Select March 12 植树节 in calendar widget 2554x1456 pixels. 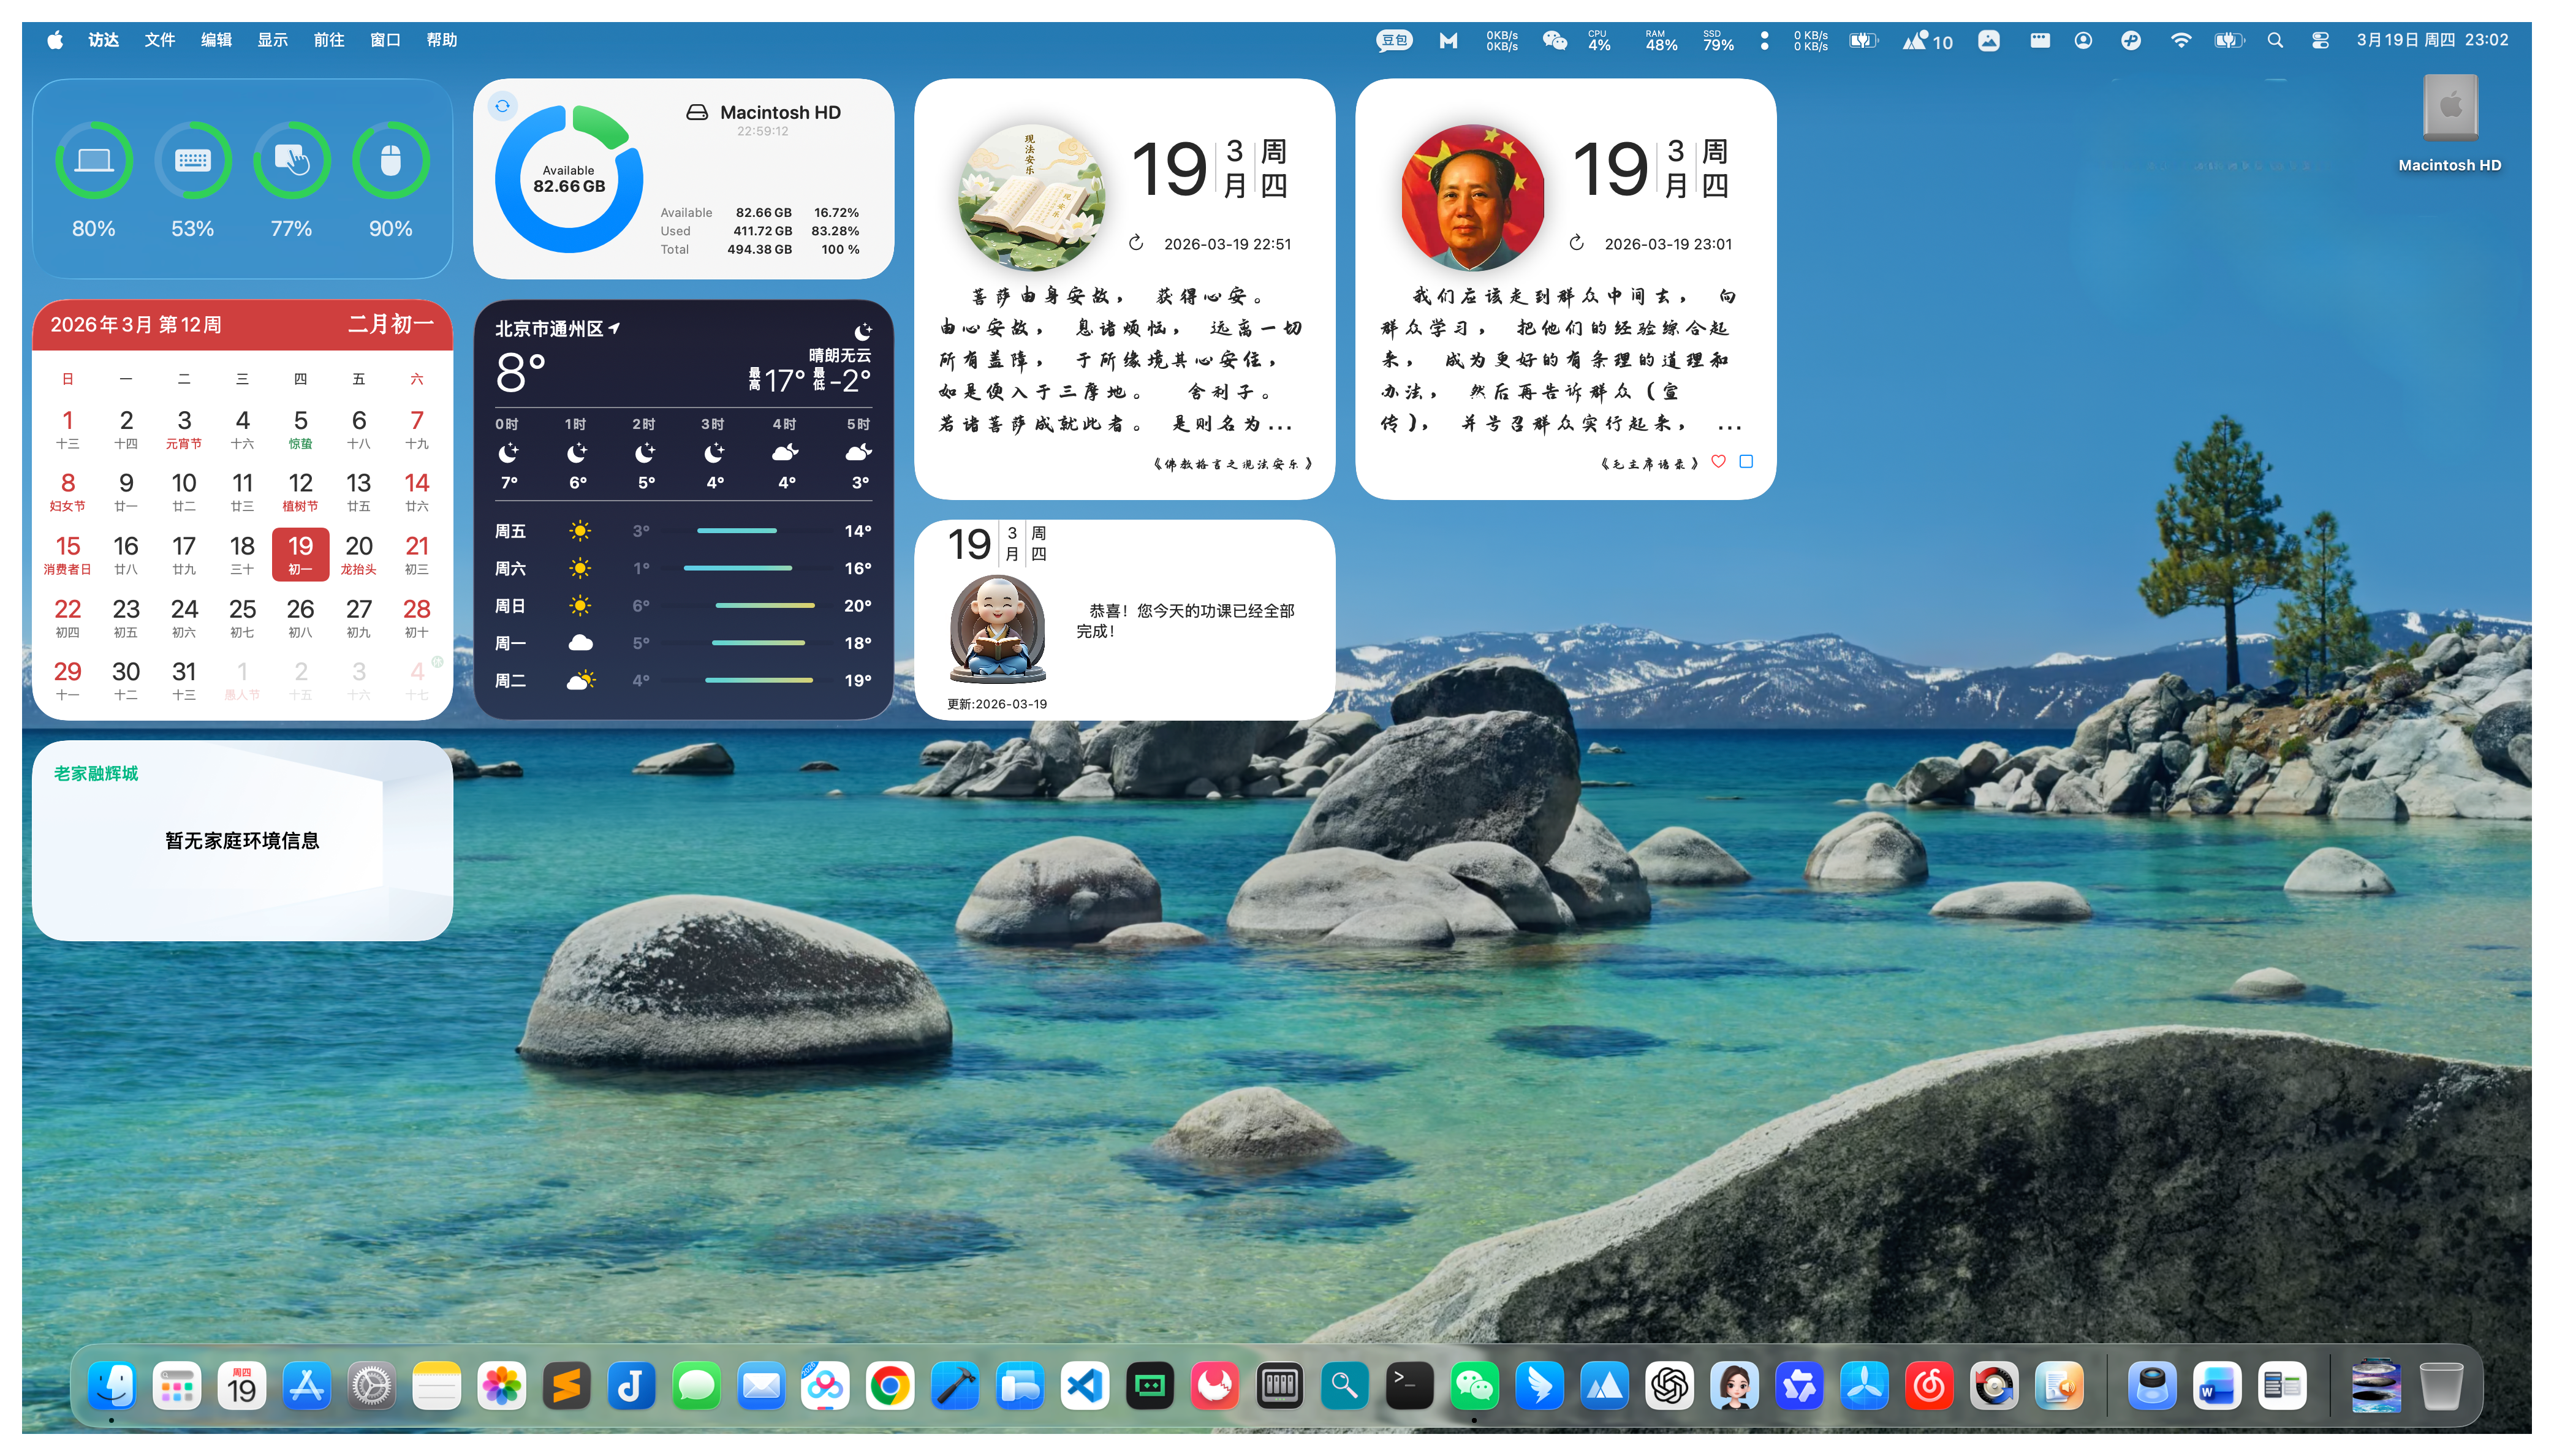300,491
